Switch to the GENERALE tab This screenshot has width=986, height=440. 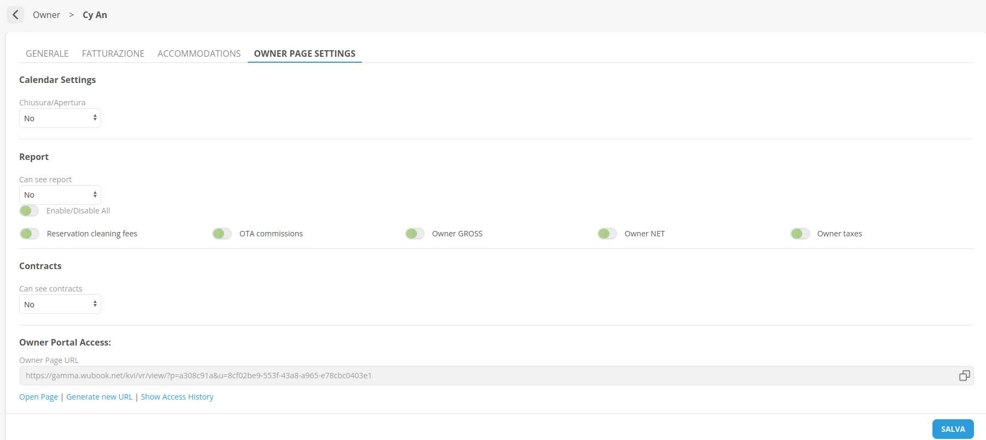[47, 53]
